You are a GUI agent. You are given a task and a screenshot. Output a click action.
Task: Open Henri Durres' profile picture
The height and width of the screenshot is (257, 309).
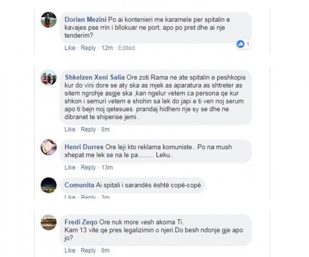click(49, 147)
